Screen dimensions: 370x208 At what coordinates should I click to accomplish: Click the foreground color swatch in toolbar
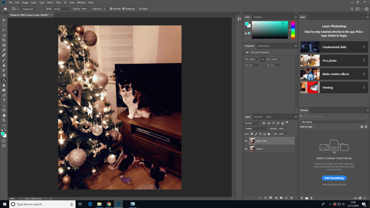tap(3, 134)
